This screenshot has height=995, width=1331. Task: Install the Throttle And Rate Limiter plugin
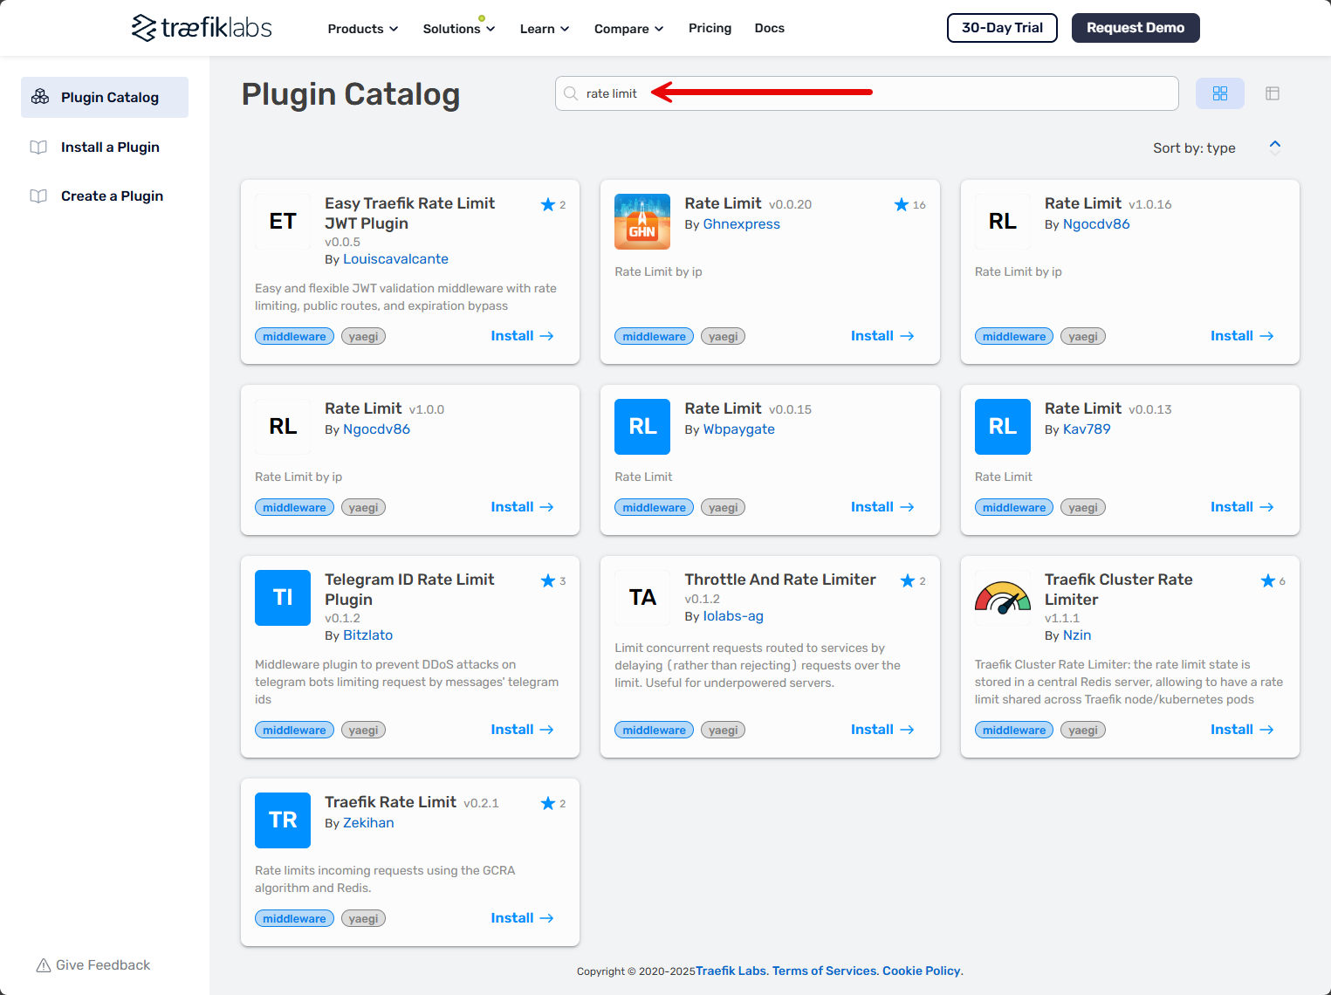click(882, 730)
